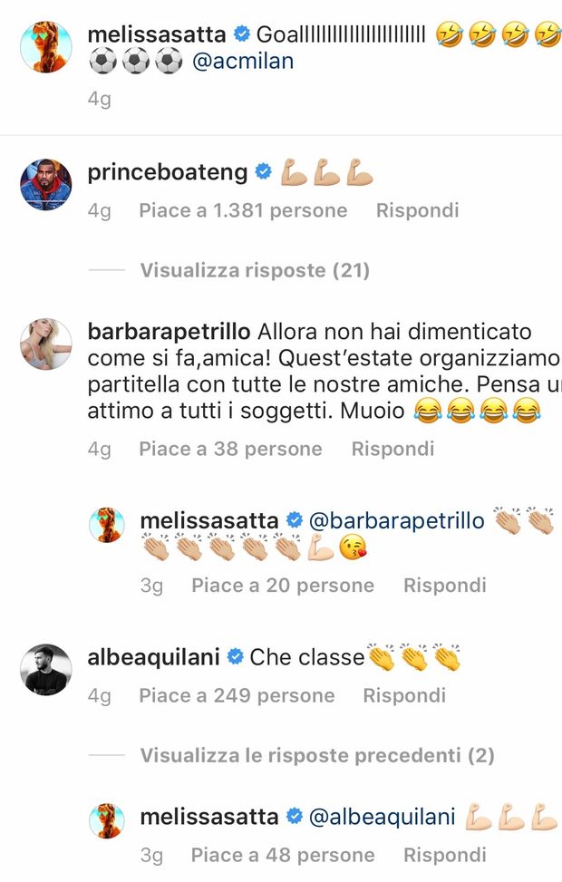Screen dimensions: 562x882
Task: Expand Visualizza le risposte precedenti (2)
Action: 317,755
